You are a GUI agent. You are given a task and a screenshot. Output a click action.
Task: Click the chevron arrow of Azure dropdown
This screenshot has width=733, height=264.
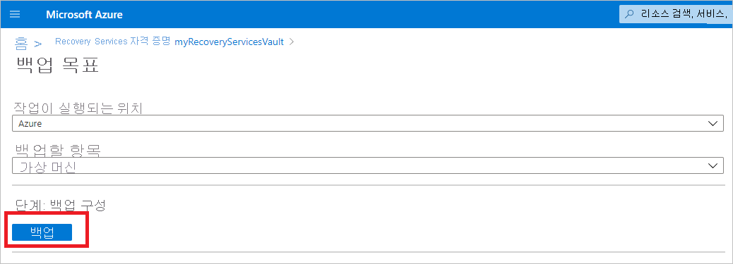713,124
